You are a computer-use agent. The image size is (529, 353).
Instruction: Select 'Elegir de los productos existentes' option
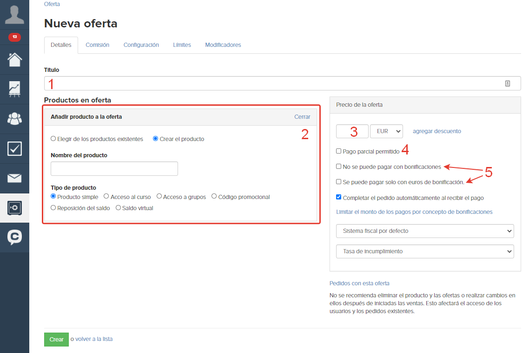click(x=53, y=139)
